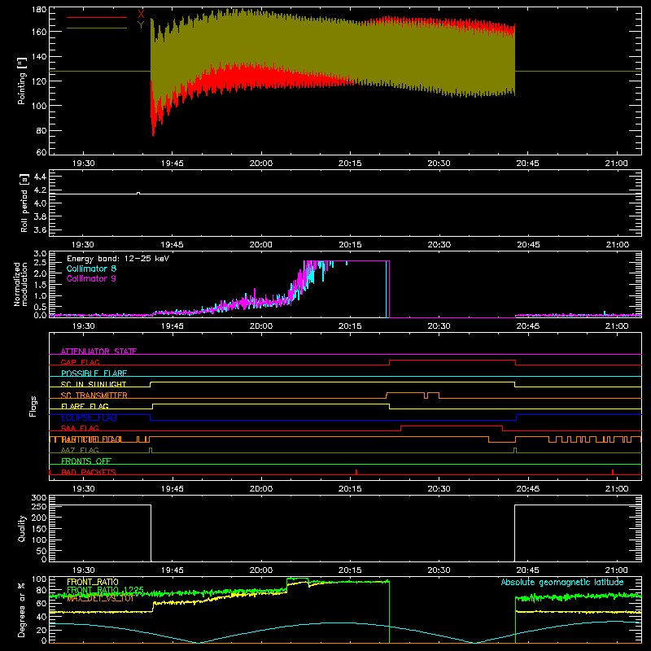Image resolution: width=651 pixels, height=651 pixels.
Task: Click the small bump on the Roll period trace
Action: tap(138, 193)
